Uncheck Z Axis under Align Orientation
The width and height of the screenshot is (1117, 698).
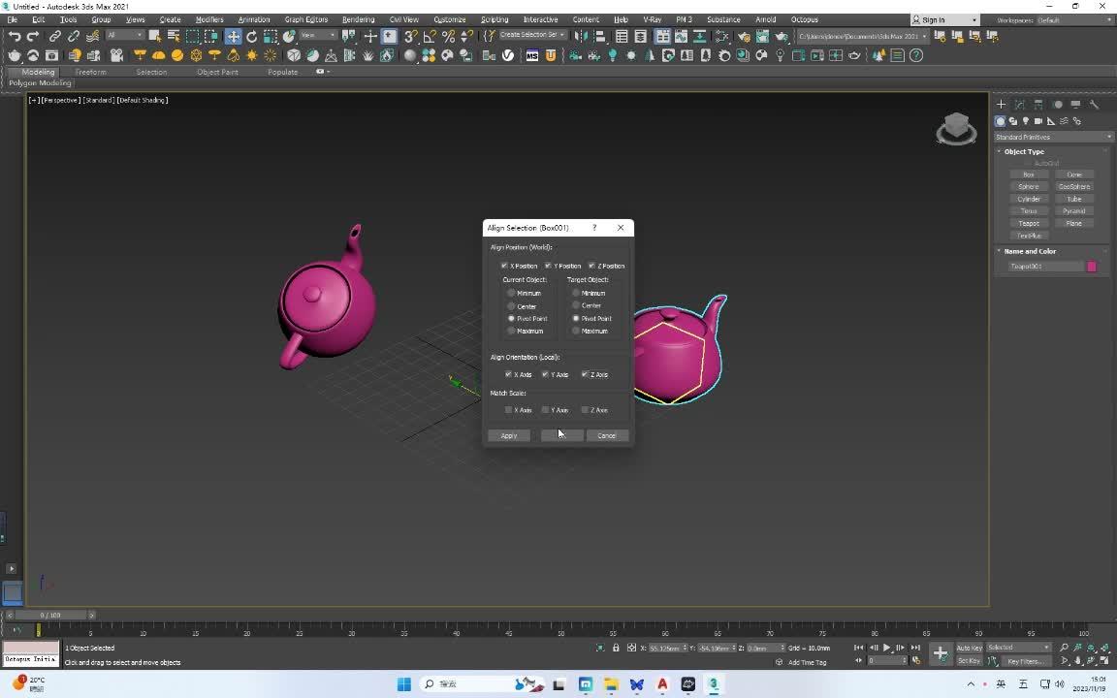pyautogui.click(x=585, y=374)
